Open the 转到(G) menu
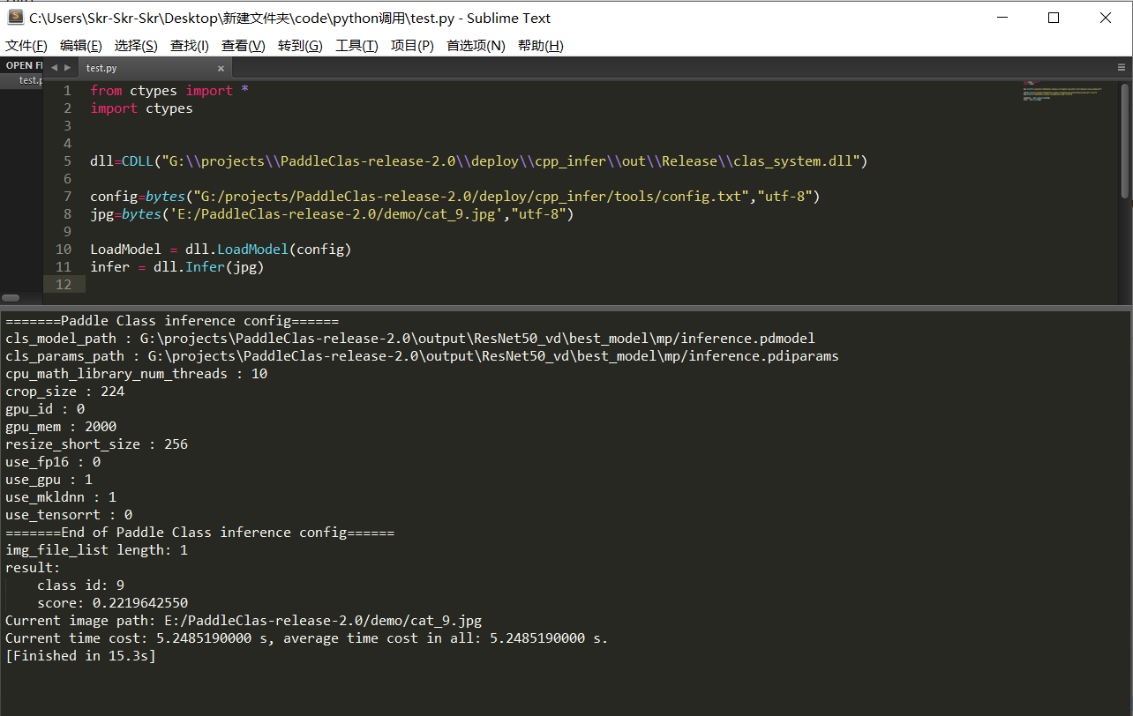1133x716 pixels. (x=299, y=45)
